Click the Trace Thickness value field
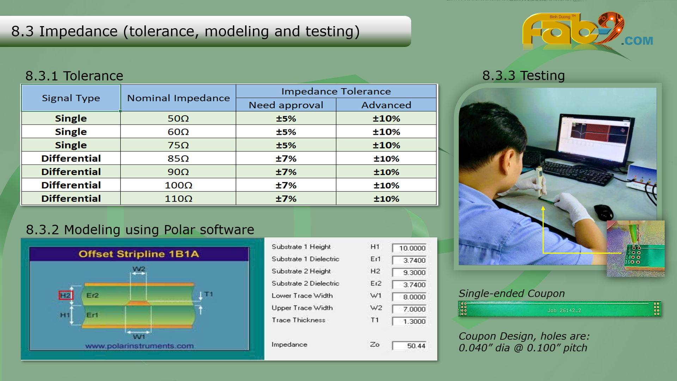 pos(409,321)
